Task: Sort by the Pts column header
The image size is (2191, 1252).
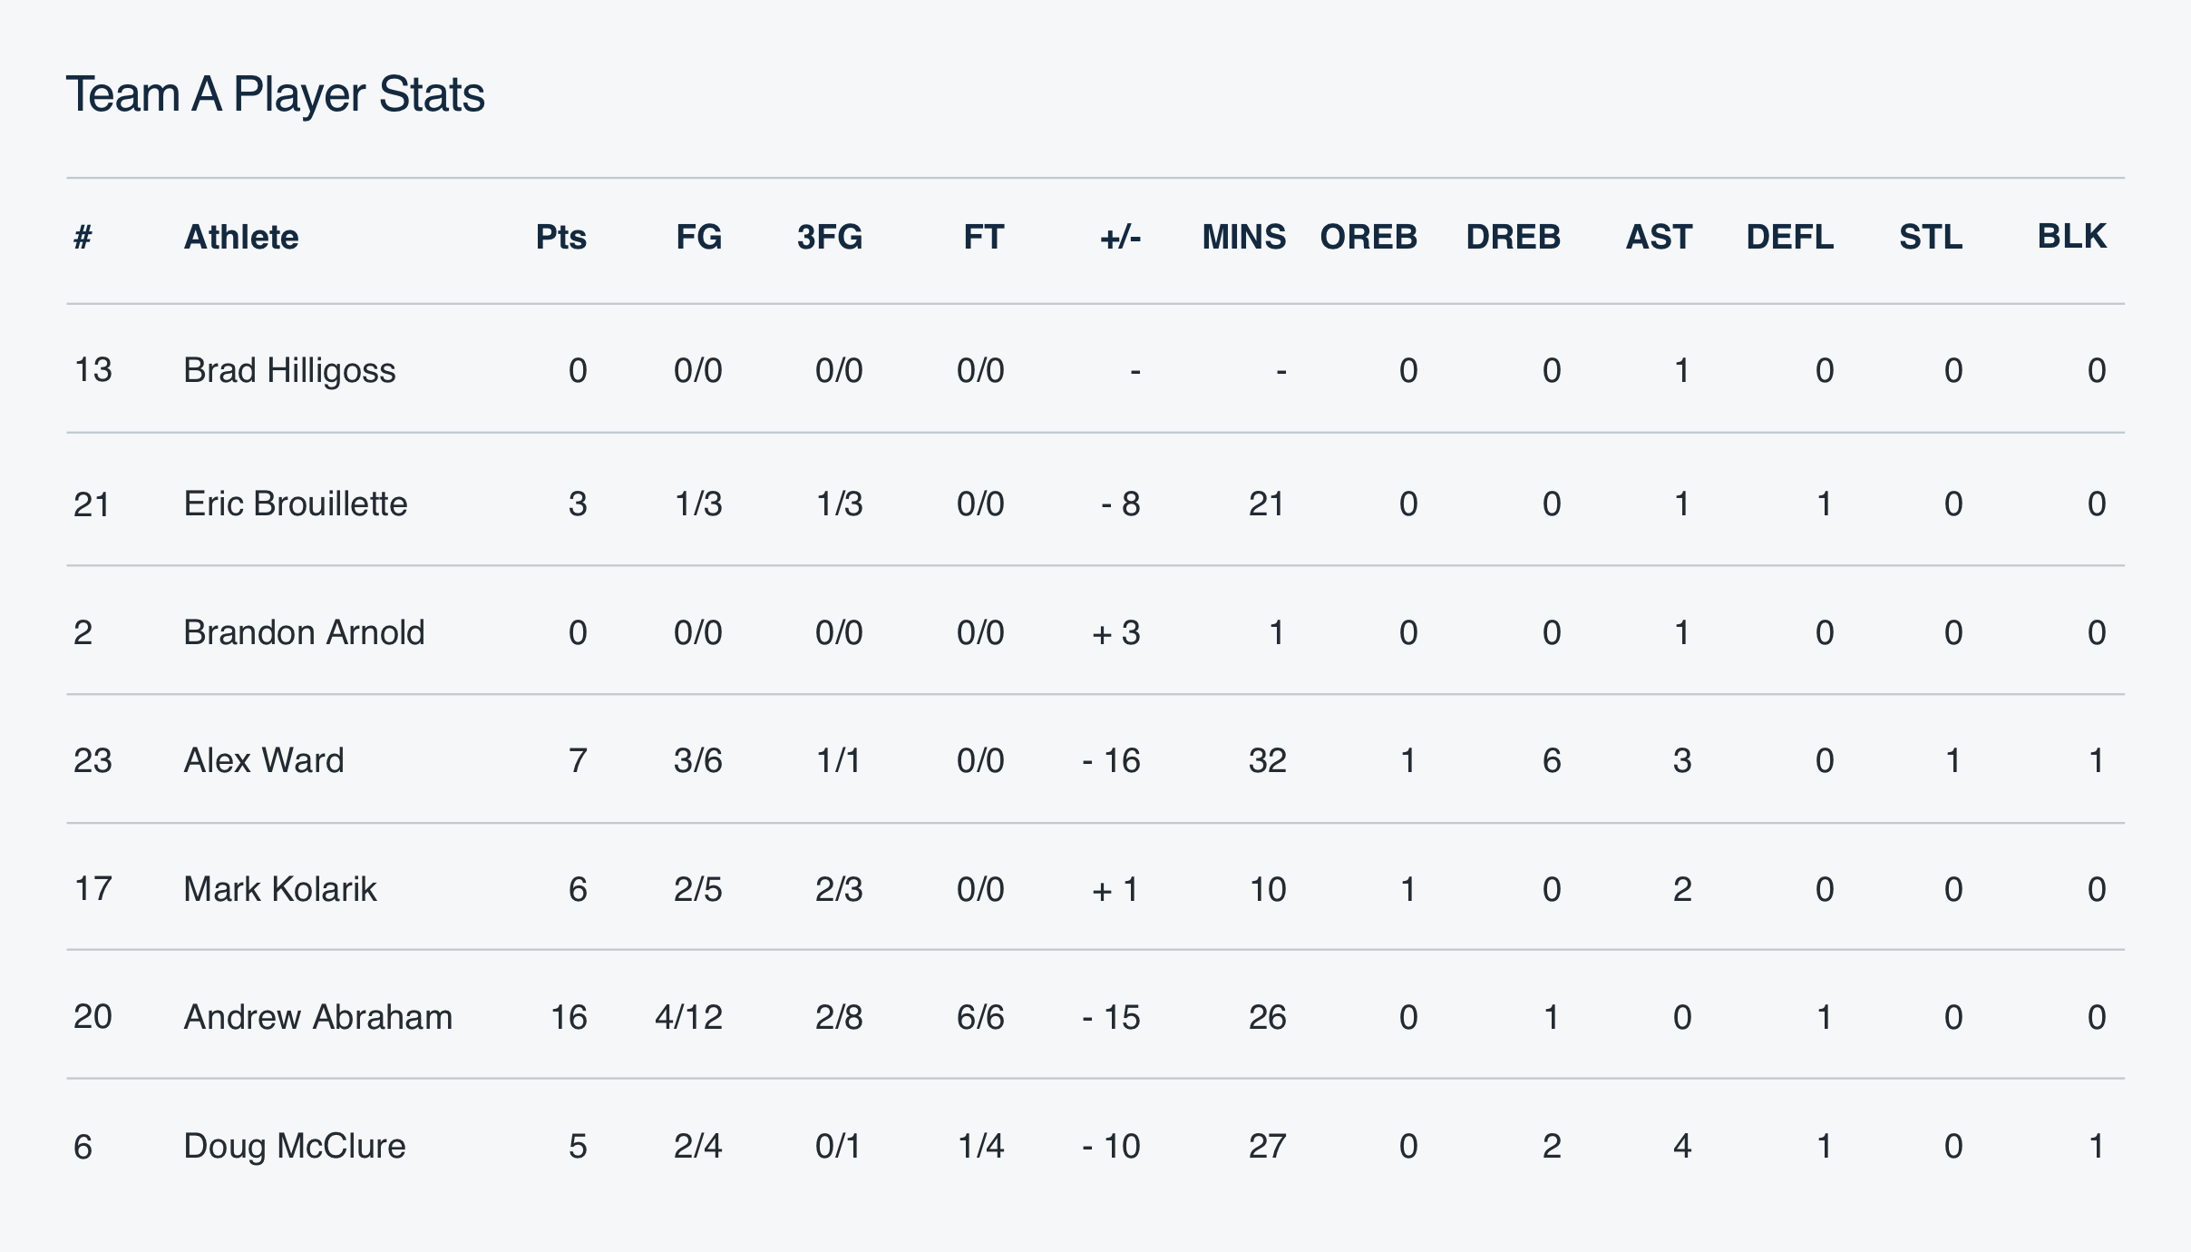Action: [x=560, y=238]
